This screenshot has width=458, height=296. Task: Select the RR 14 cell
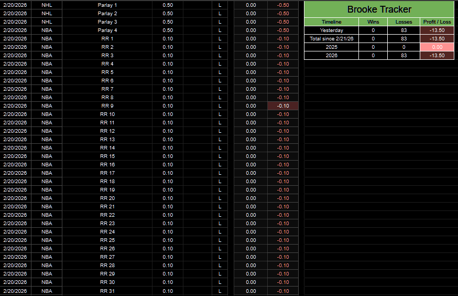[107, 148]
